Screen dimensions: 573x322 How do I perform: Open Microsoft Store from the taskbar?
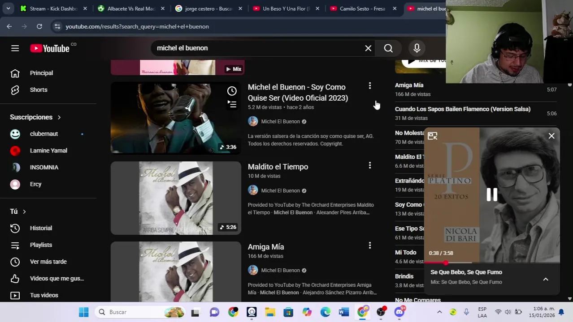click(288, 312)
